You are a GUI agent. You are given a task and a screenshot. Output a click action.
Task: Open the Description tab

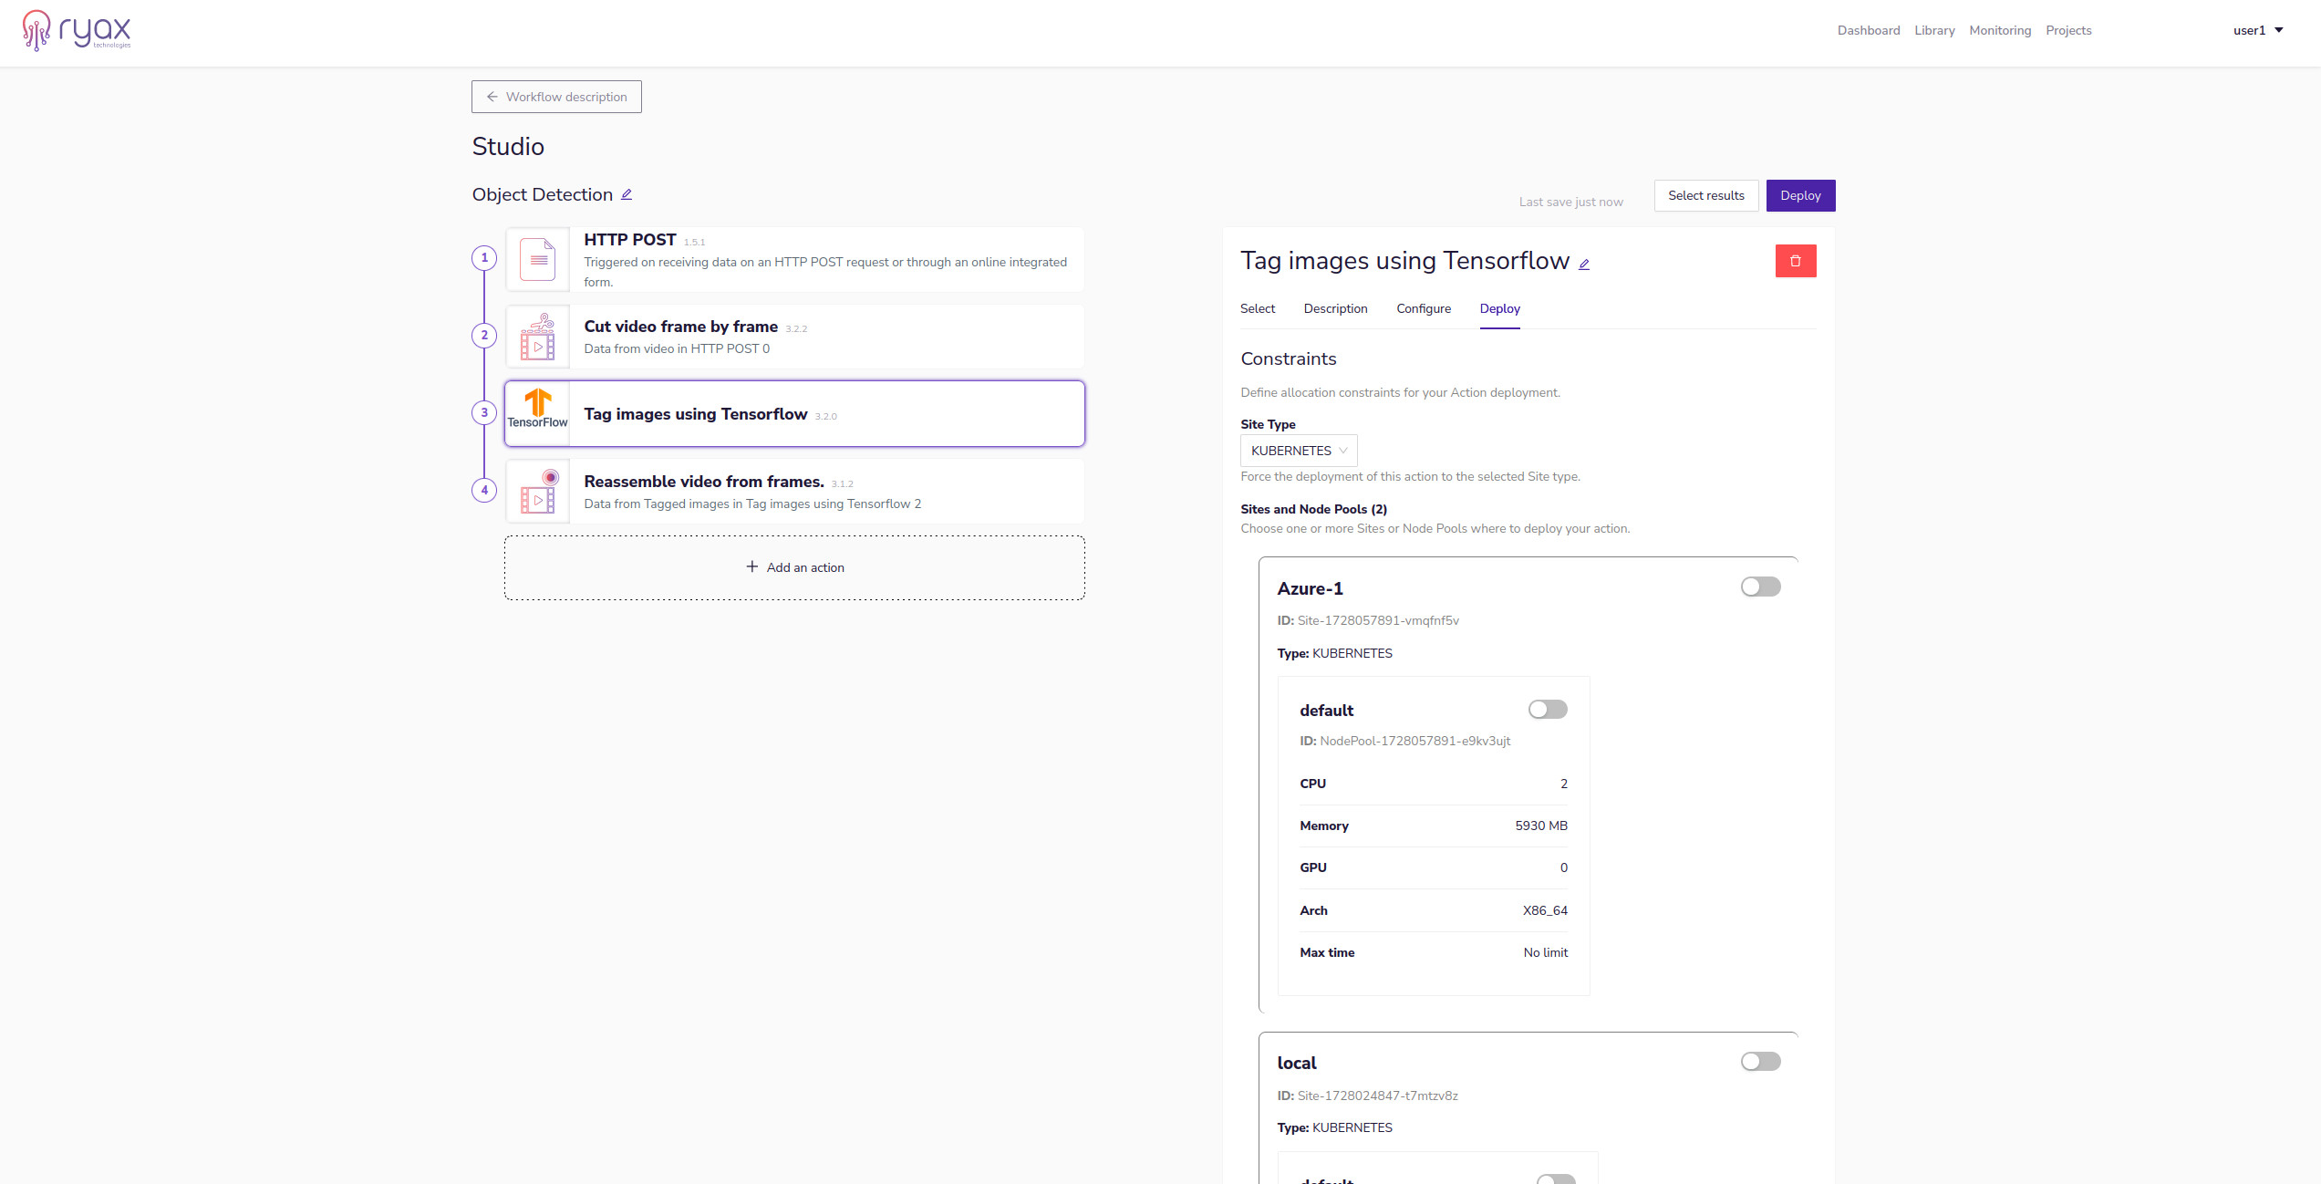[x=1335, y=308]
